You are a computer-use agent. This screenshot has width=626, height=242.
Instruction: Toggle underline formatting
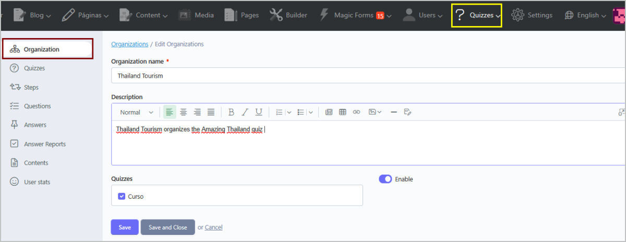259,112
